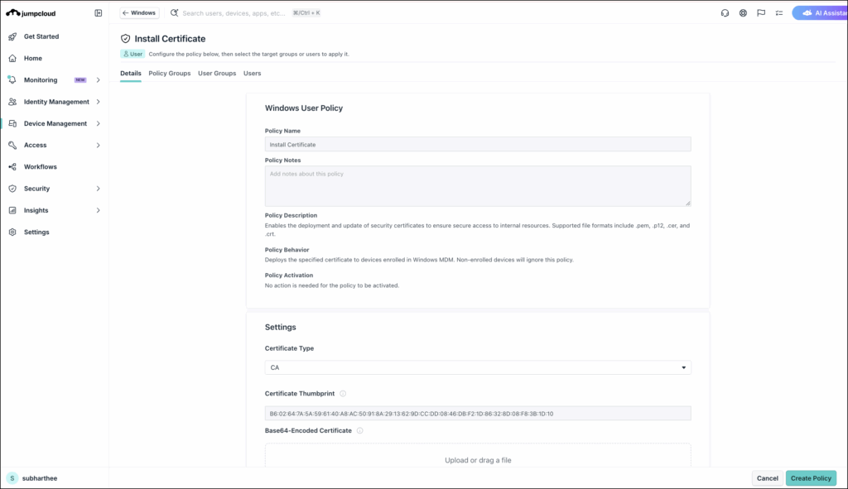Click the Install Certificate shield icon
This screenshot has height=489, width=848.
[x=126, y=39]
